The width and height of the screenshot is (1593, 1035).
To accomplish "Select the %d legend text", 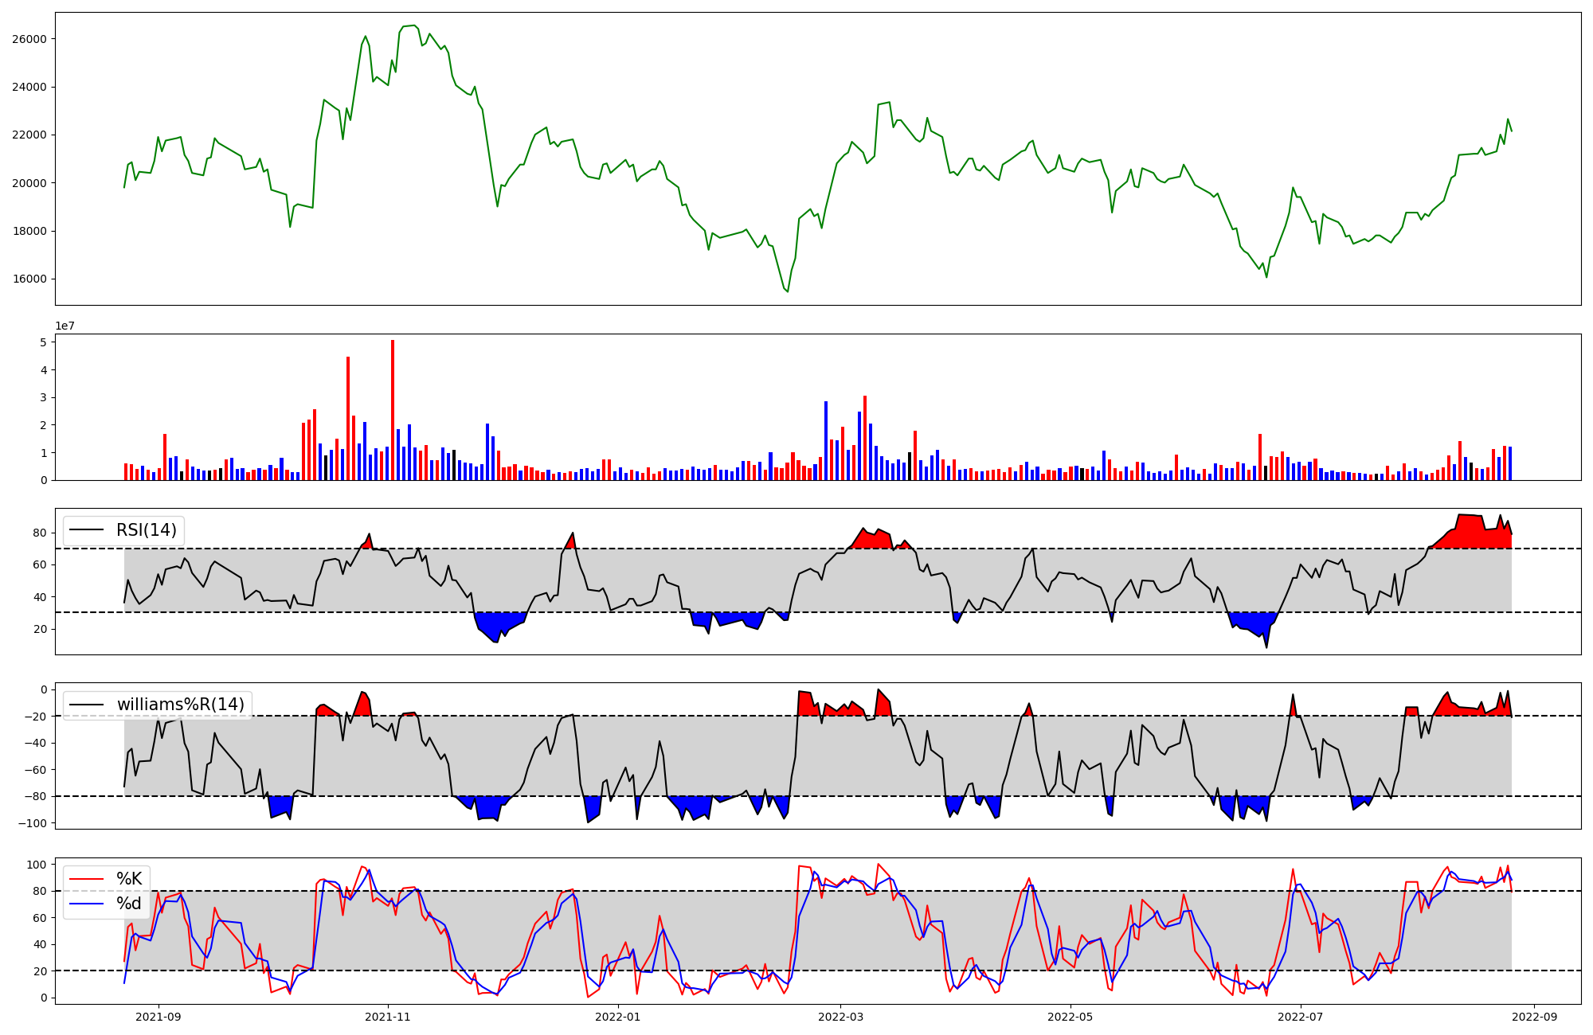I will pyautogui.click(x=129, y=904).
